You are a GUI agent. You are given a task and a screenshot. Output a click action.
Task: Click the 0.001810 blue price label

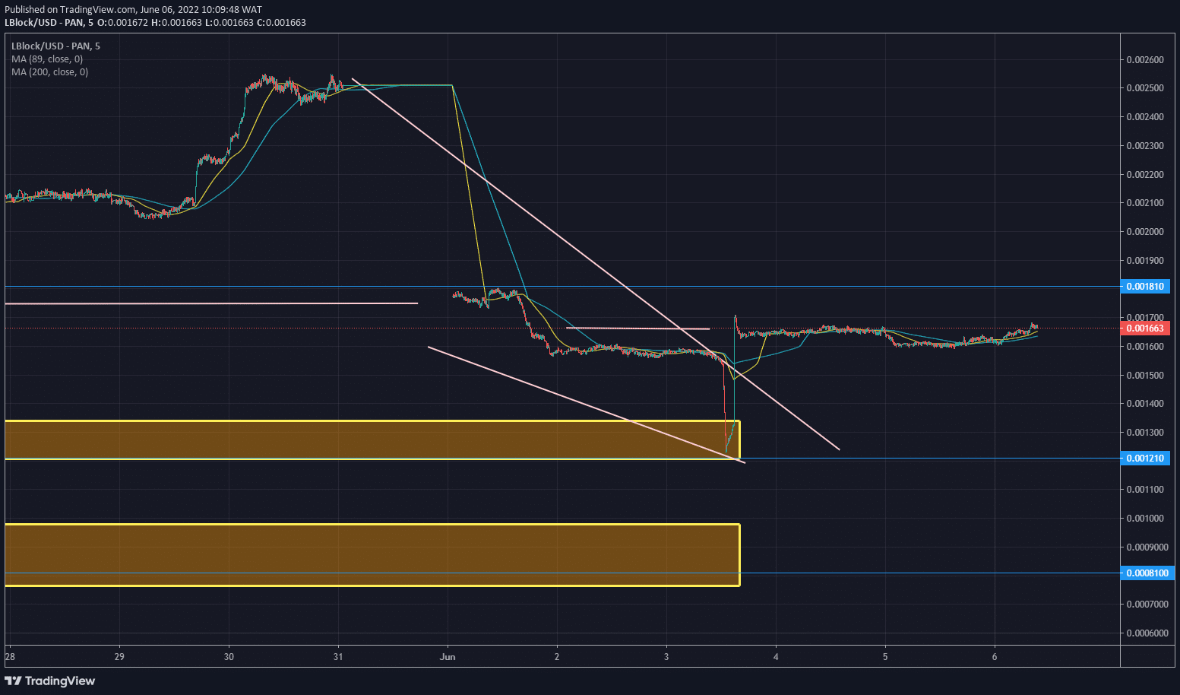1145,287
